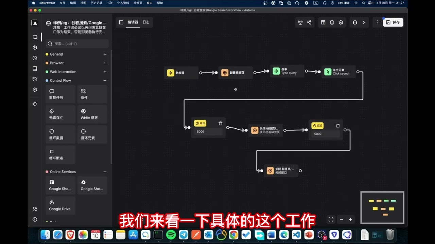
Task: Delete the second delay block with trash icon
Action: tap(338, 126)
